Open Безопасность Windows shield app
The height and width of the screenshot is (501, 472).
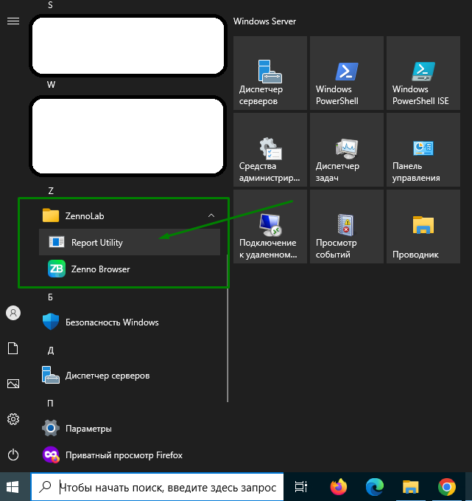[129, 322]
